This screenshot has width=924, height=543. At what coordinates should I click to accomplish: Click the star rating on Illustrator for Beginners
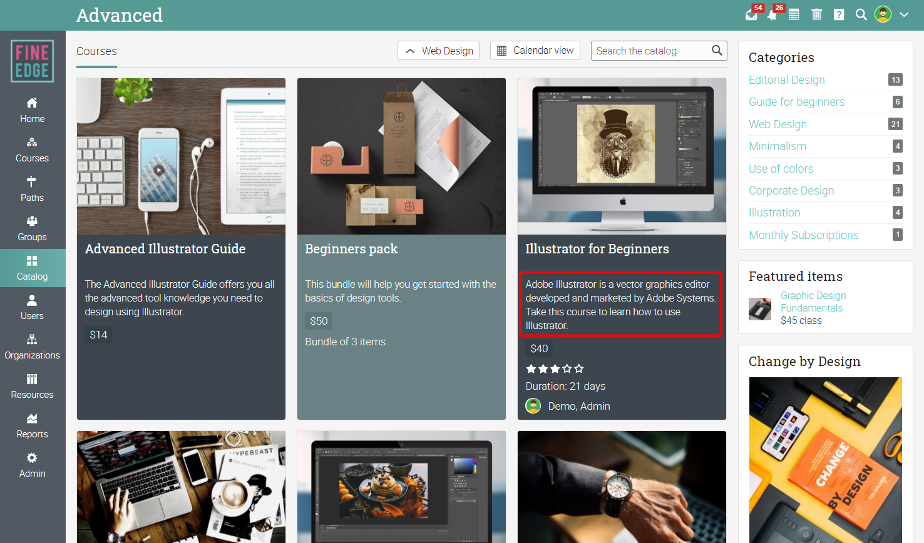pyautogui.click(x=555, y=368)
